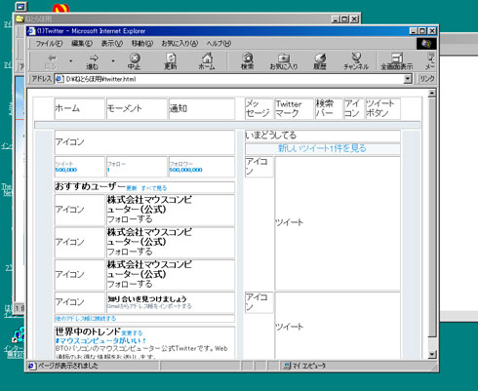Click the My Computer status bar zone icon

point(287,366)
